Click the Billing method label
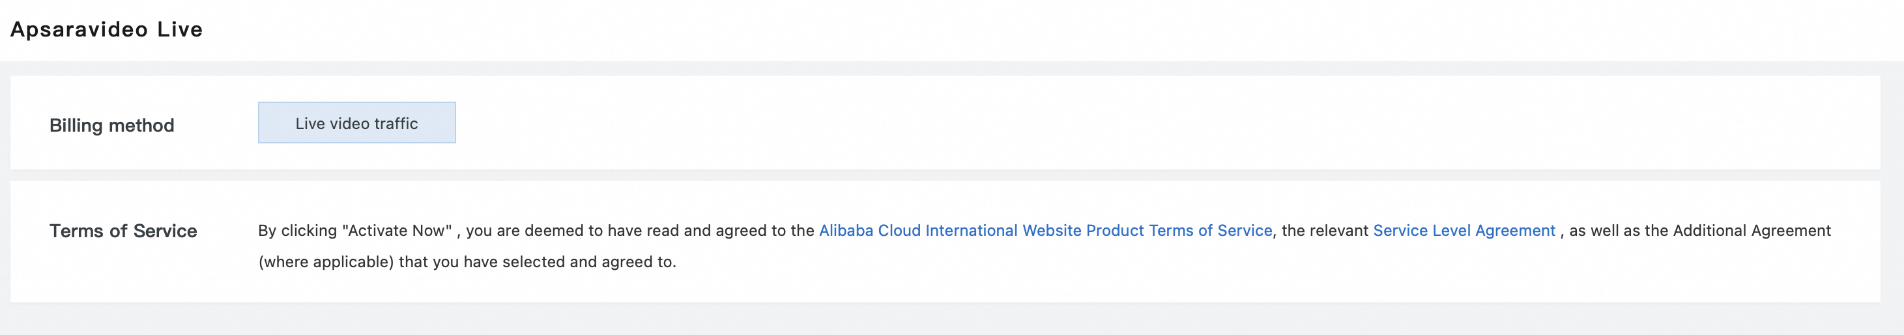 tap(111, 125)
